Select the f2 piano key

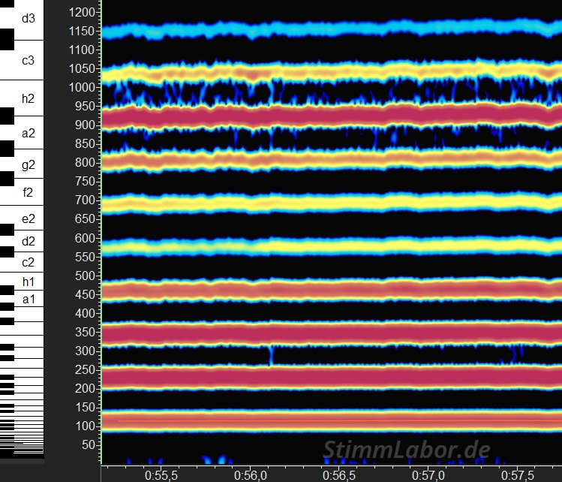29,193
